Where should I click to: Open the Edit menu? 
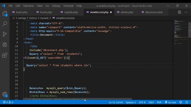[18, 6]
